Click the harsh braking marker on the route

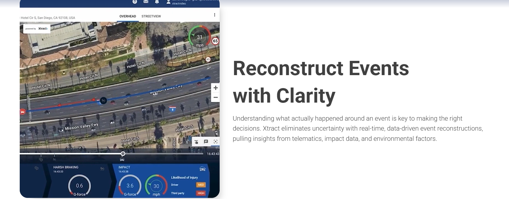(103, 100)
